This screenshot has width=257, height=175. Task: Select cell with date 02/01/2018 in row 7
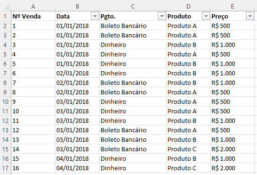[x=77, y=73]
